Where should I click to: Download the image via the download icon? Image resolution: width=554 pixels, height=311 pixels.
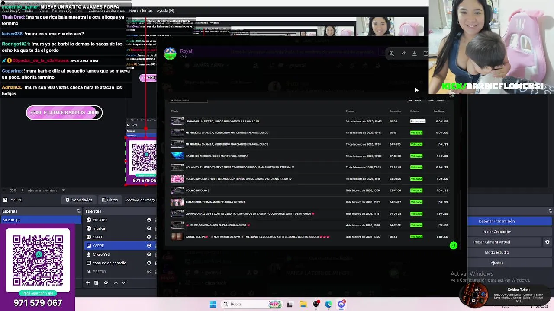click(x=414, y=54)
